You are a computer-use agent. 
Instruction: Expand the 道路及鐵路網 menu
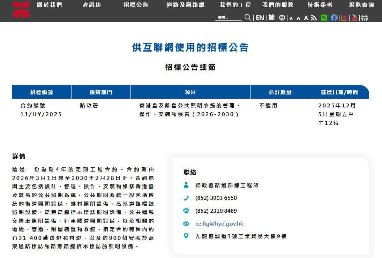pyautogui.click(x=185, y=5)
